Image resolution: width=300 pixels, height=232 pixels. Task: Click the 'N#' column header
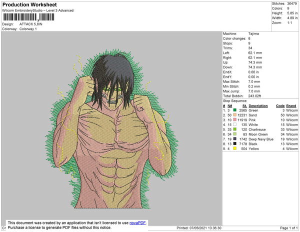pos(229,106)
